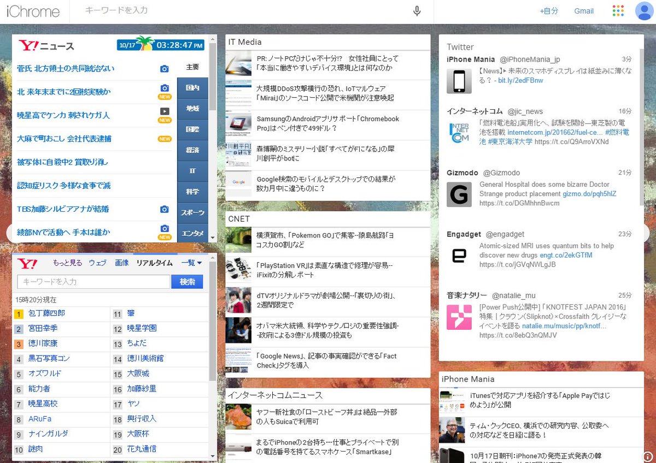Open article Google検索のモバイルとデスクトップ
The image size is (656, 463).
pos(325,183)
